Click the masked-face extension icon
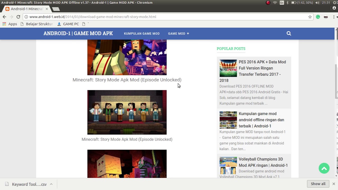Screen dimensions: 338x190 326,17
